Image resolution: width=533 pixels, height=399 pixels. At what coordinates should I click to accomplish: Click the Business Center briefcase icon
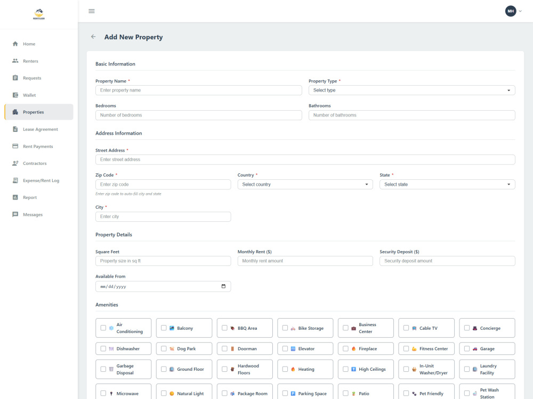point(353,328)
